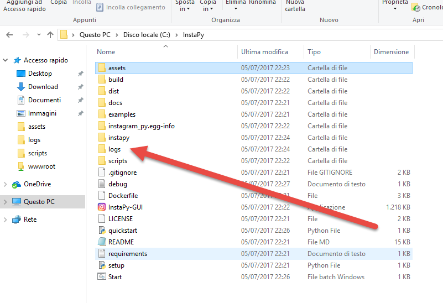
Task: Click InstaPy breadcrumb in address bar
Action: click(194, 35)
